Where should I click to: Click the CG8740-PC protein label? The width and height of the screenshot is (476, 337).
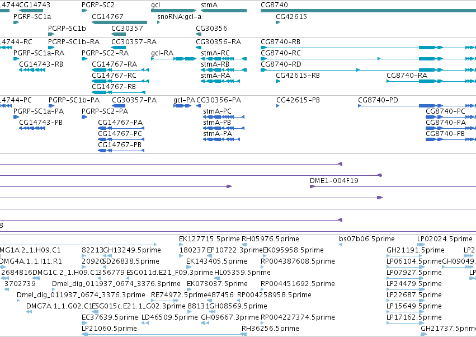445,111
